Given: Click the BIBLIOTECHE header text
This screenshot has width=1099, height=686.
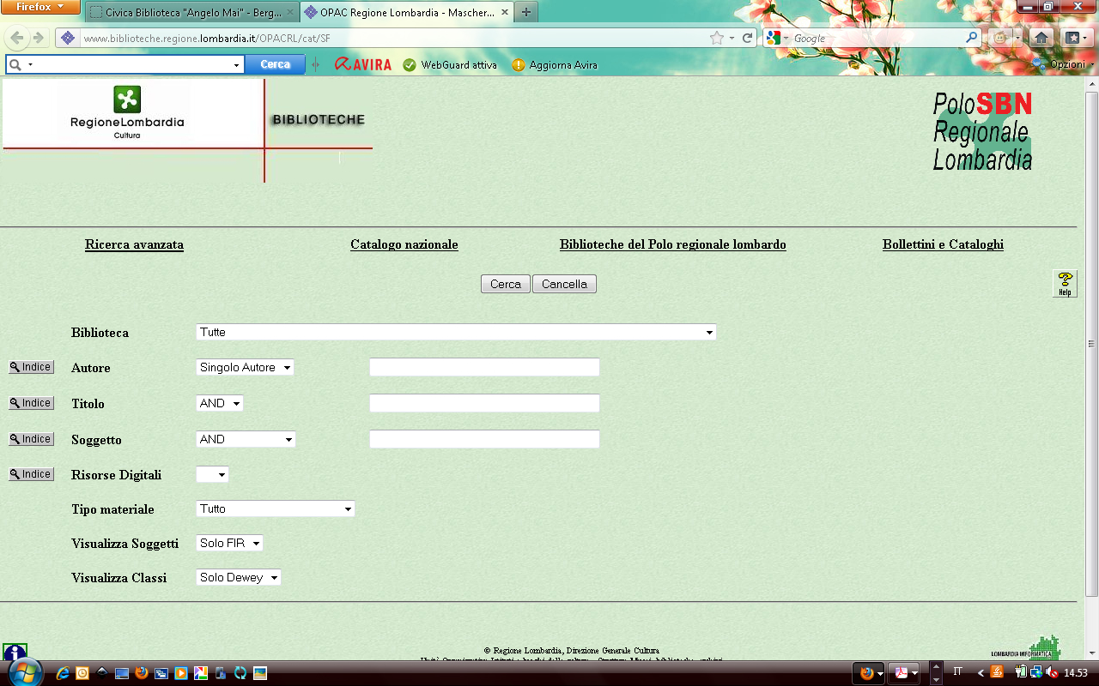Looking at the screenshot, I should point(319,120).
